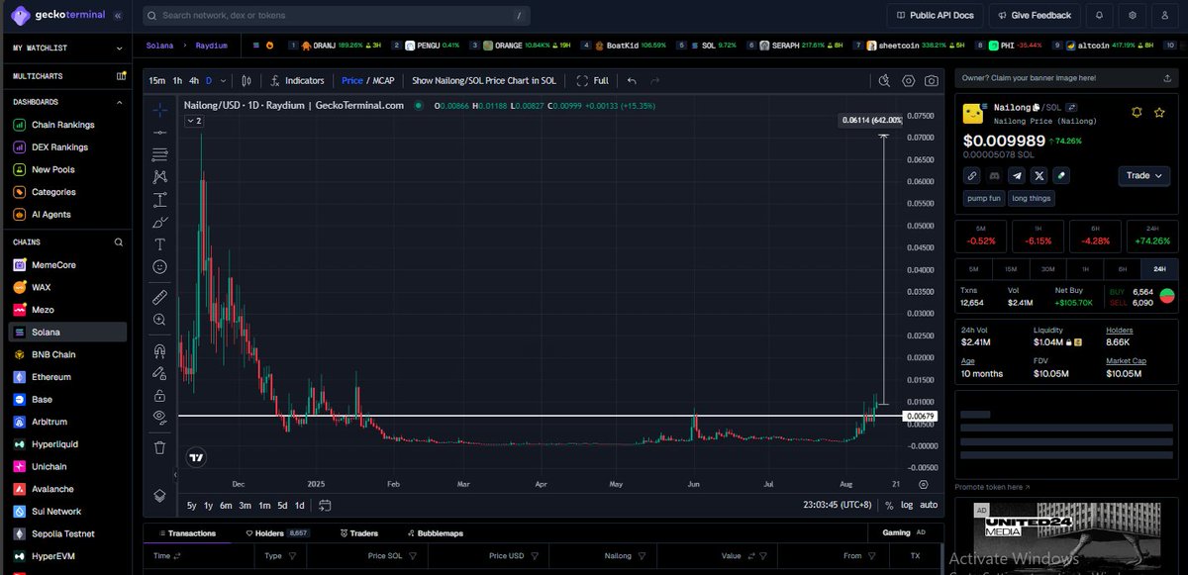The width and height of the screenshot is (1188, 575).
Task: Open the Multicharts icon
Action: pos(121,75)
